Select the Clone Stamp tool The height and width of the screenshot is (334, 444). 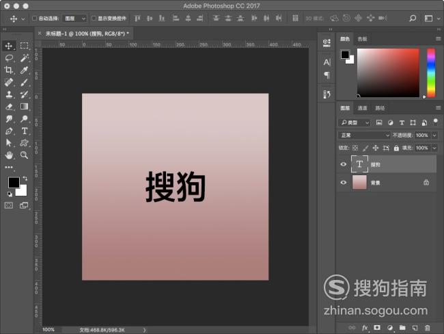[x=9, y=94]
